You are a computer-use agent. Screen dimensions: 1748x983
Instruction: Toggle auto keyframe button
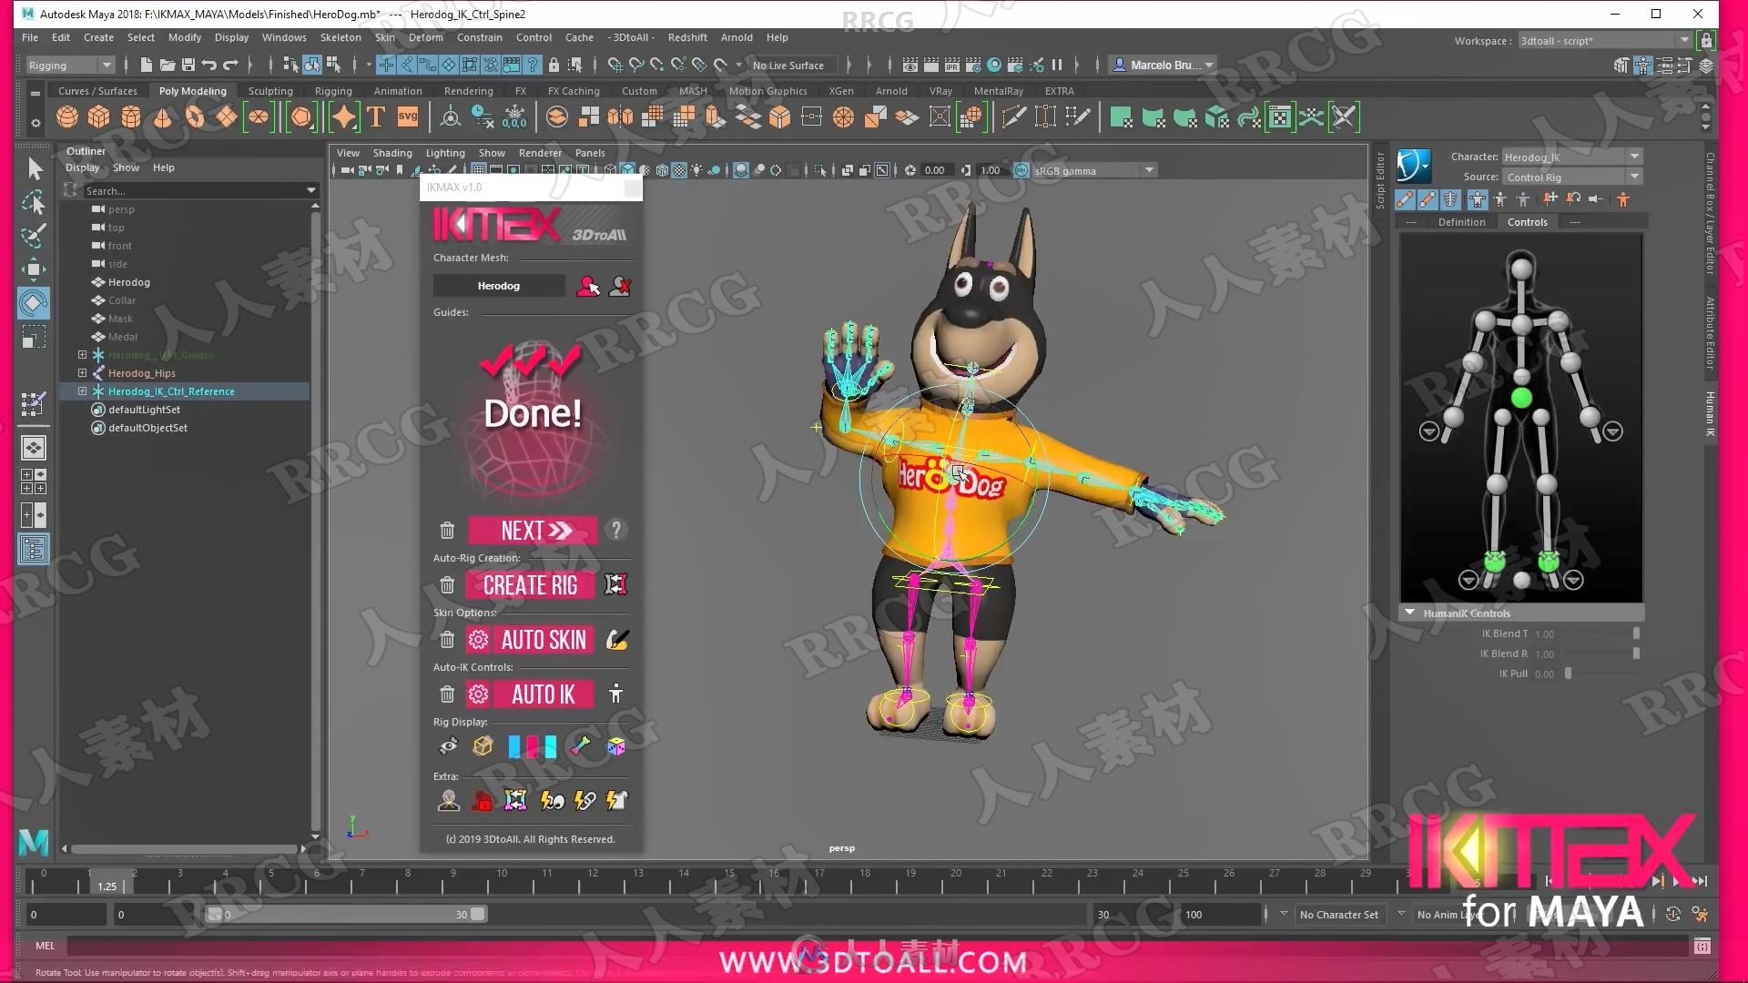[1672, 915]
